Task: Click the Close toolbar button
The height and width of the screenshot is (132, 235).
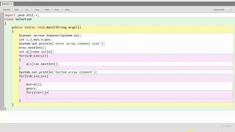Action: (67, 10)
